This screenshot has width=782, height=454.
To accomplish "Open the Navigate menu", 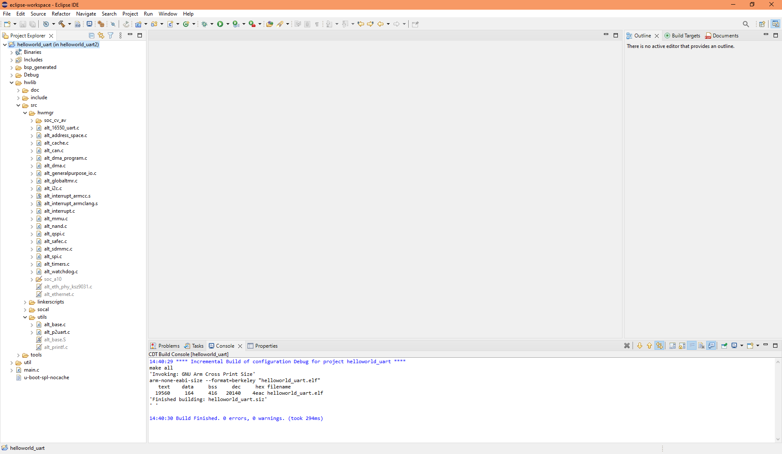I will pyautogui.click(x=86, y=13).
